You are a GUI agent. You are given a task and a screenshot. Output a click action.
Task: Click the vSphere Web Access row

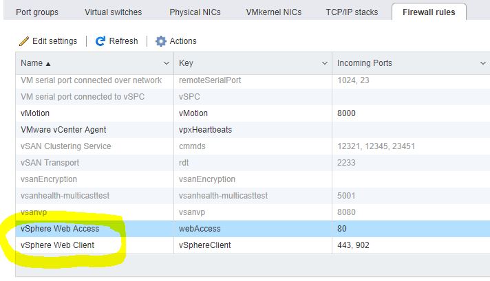(60, 229)
